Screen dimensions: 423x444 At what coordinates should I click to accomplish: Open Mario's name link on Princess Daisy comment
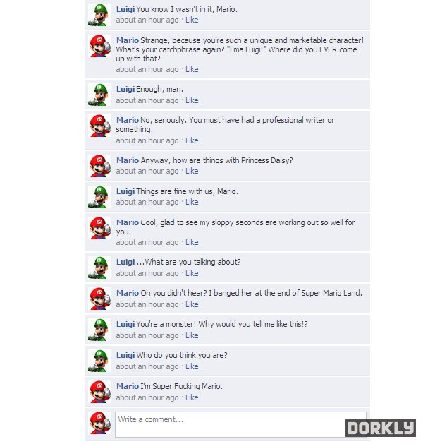(x=128, y=160)
